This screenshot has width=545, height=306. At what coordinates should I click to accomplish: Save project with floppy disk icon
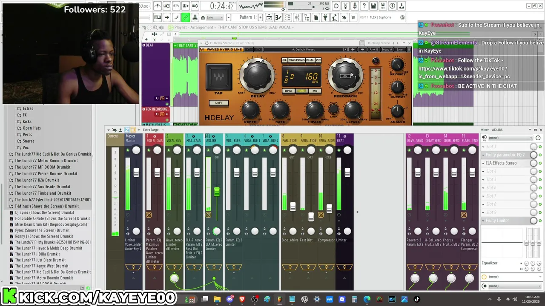(373, 6)
